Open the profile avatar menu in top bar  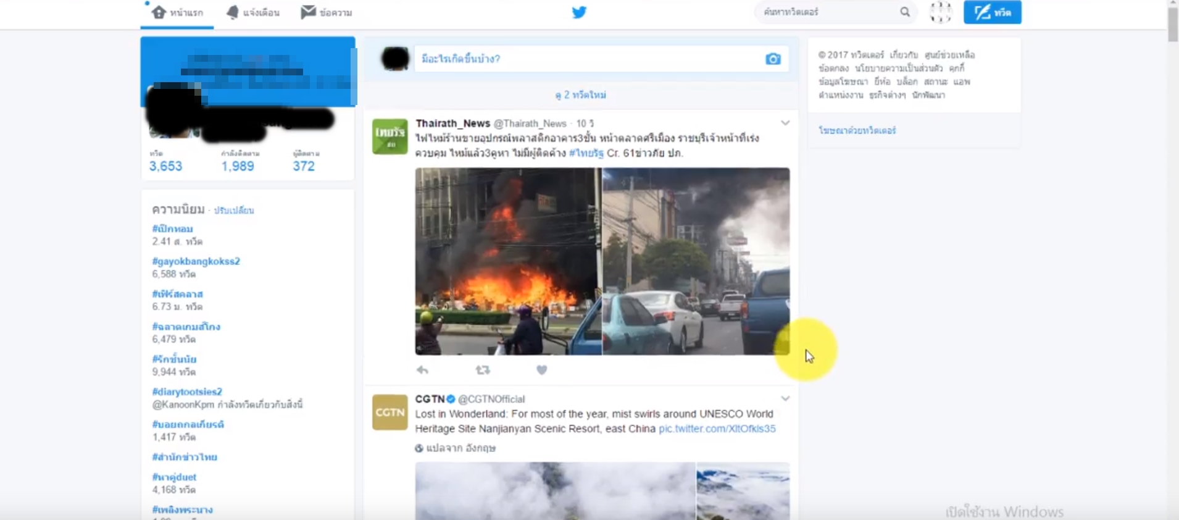(941, 12)
